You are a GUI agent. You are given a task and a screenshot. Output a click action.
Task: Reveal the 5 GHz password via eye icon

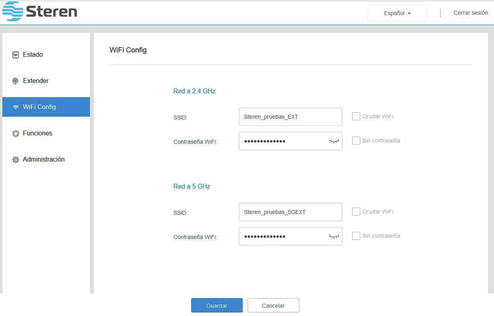[x=334, y=236]
